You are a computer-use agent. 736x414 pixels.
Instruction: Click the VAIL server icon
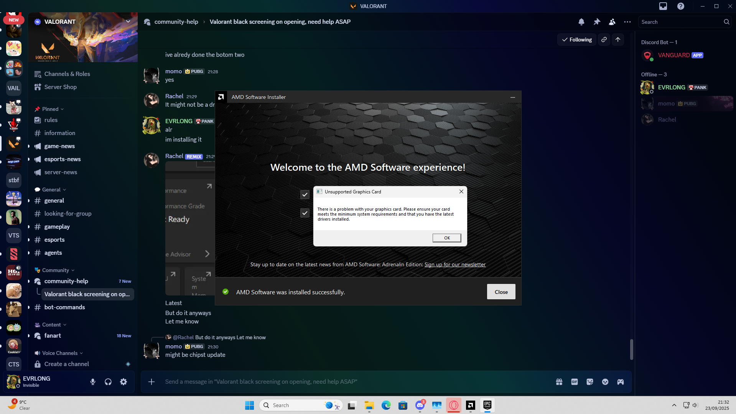pos(14,88)
